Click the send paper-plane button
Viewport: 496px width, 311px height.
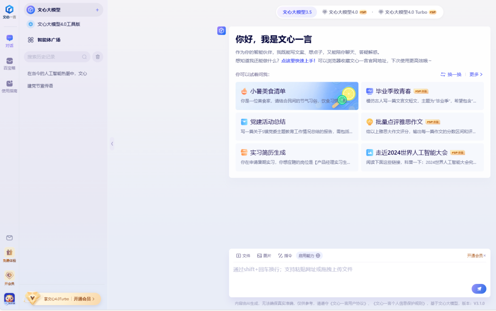[x=479, y=289]
